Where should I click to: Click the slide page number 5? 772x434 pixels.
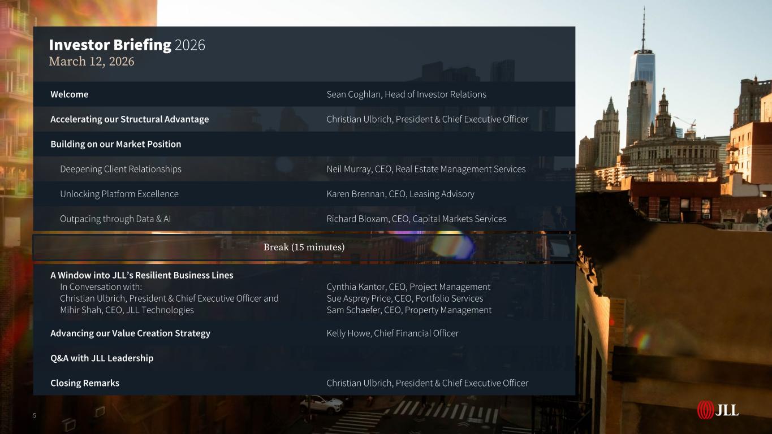pos(34,416)
